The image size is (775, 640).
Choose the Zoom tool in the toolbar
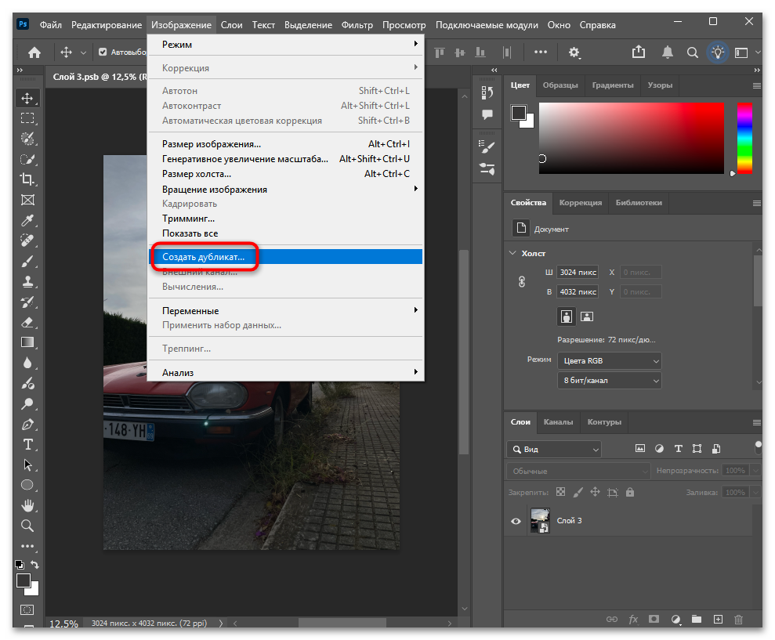27,525
